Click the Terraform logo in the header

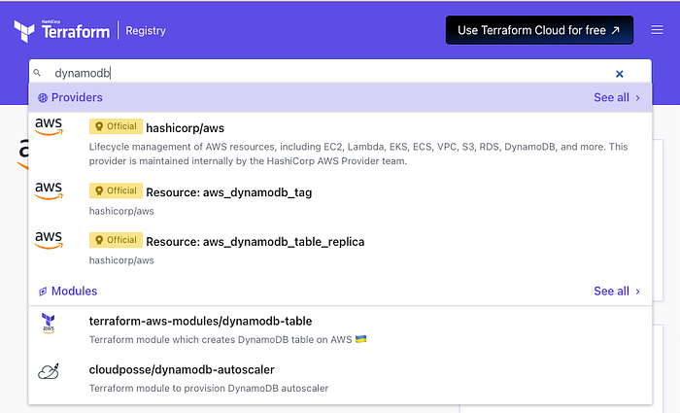coord(61,31)
